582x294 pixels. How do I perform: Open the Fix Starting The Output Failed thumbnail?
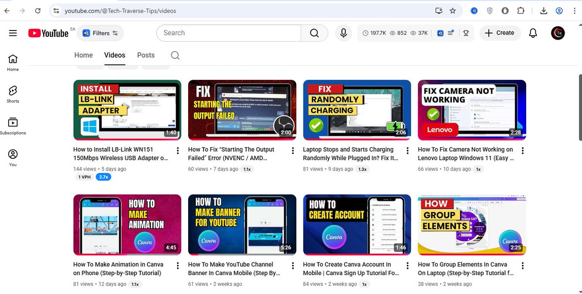242,110
